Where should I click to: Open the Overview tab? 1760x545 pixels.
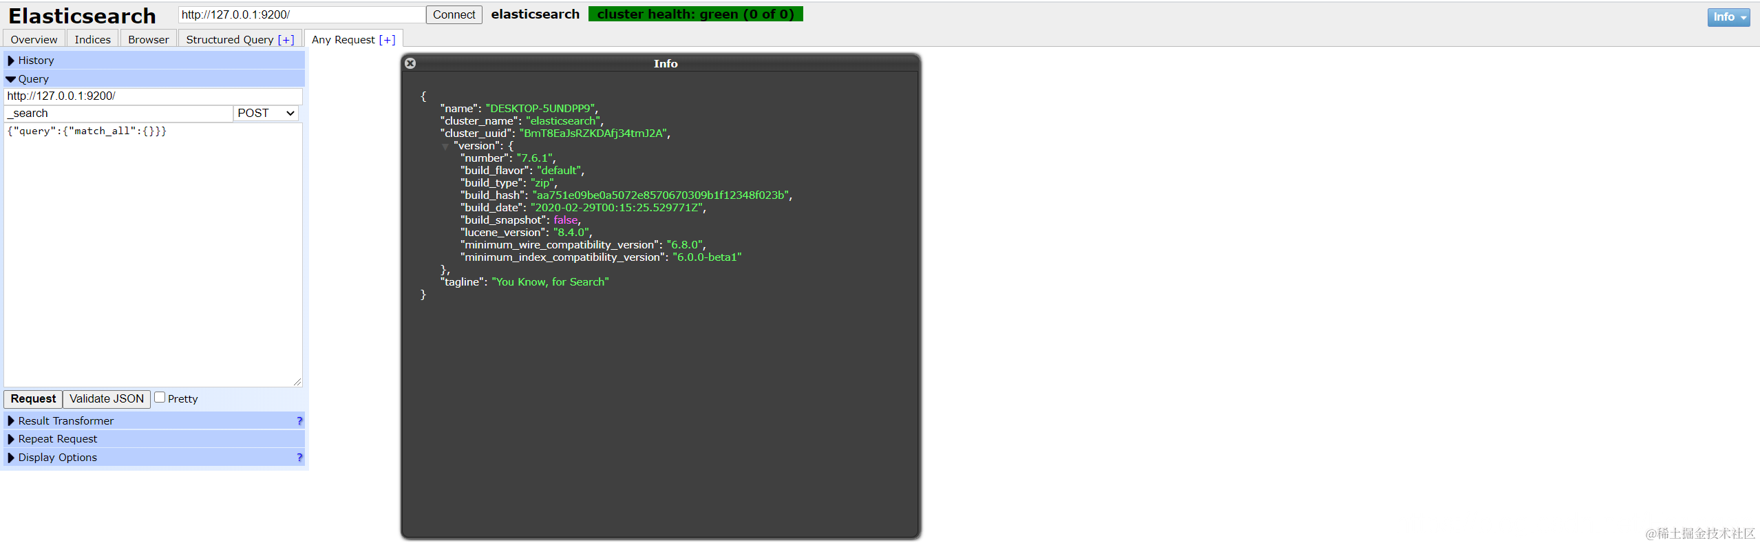coord(34,39)
